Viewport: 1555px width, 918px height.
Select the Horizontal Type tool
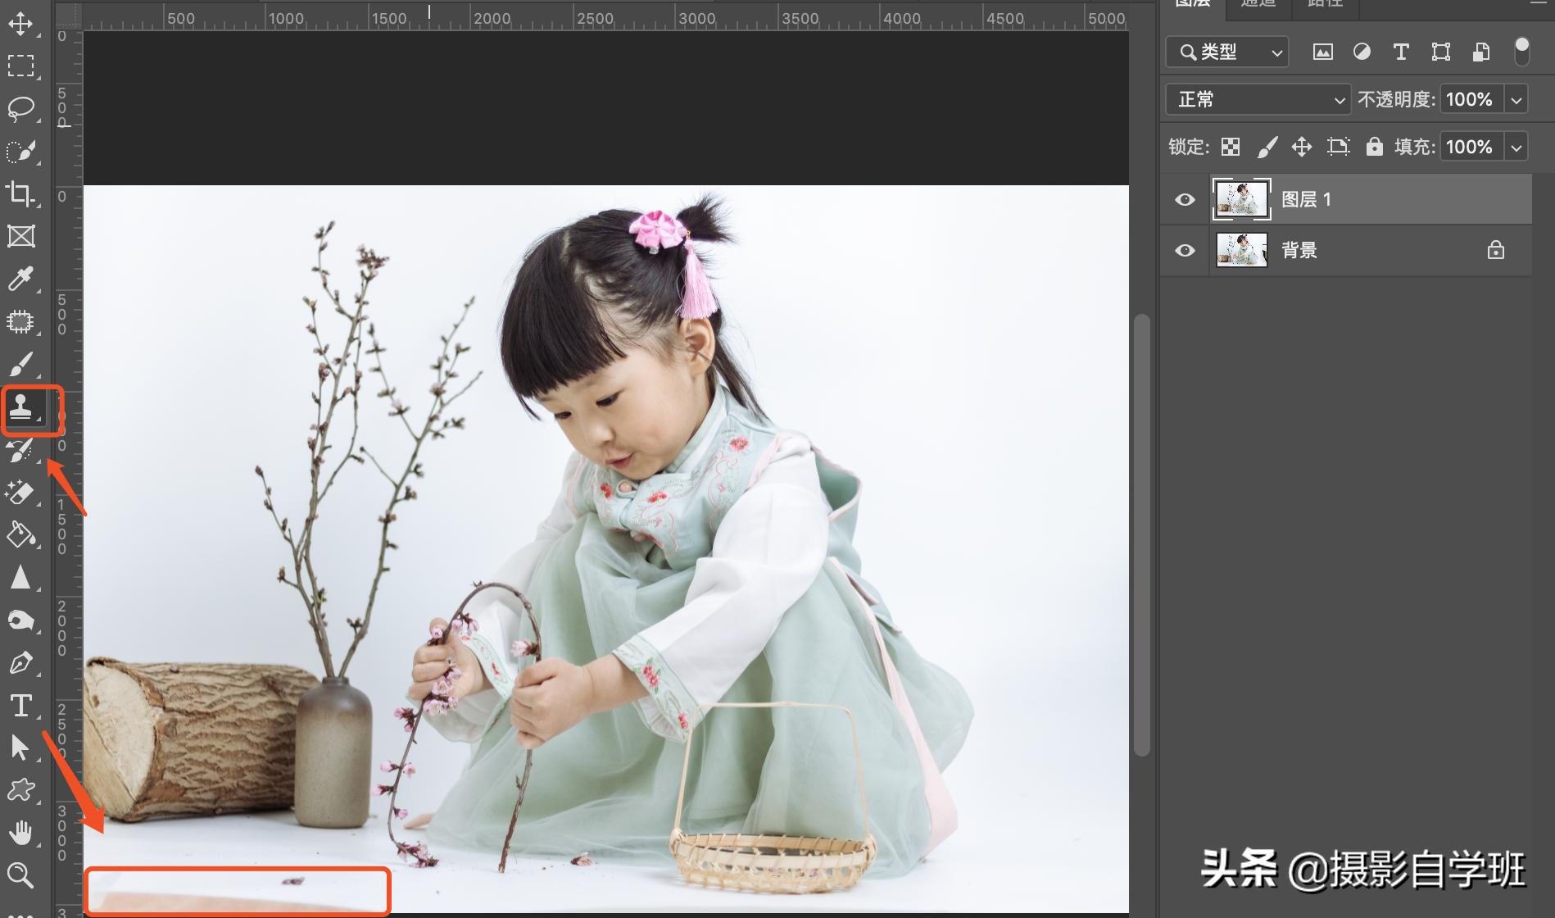20,706
